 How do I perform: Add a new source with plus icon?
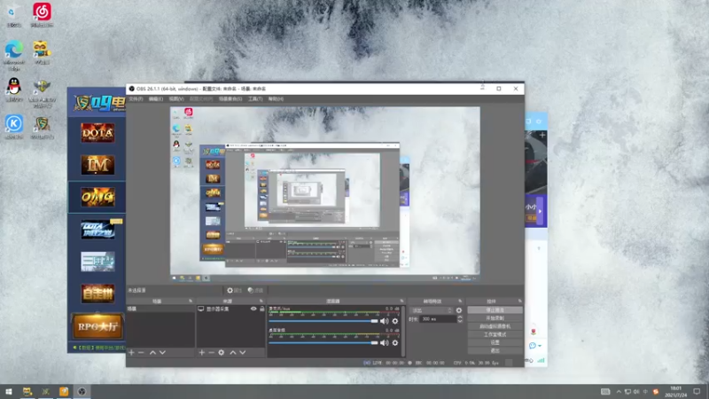click(x=202, y=352)
